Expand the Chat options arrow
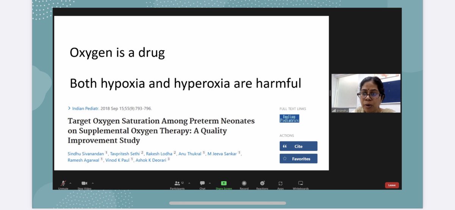Screen dimensions: 455x210 coord(210,183)
